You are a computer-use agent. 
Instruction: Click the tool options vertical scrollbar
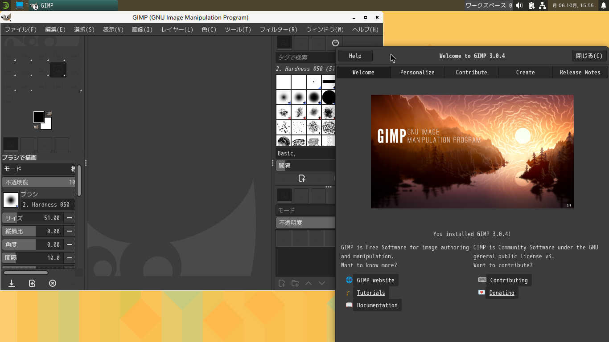[x=79, y=180]
